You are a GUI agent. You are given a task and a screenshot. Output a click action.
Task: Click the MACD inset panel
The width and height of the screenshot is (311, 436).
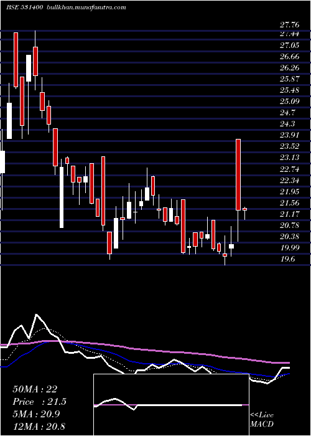[171, 405]
